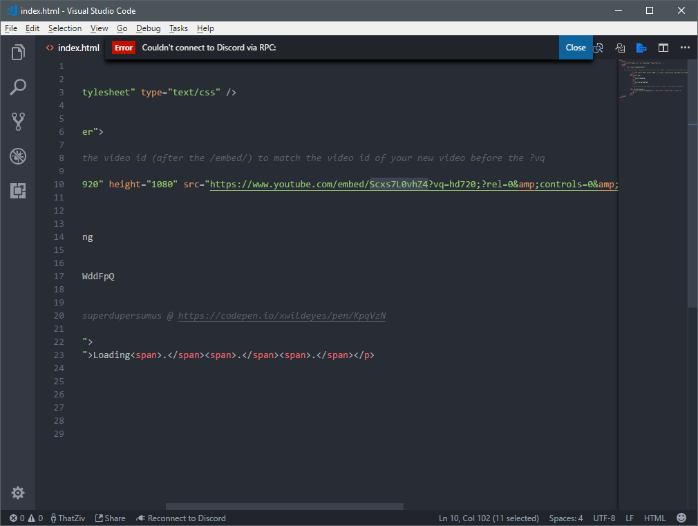Screen dimensions: 698x526
Task: Open the Selection menu
Action: pos(65,28)
